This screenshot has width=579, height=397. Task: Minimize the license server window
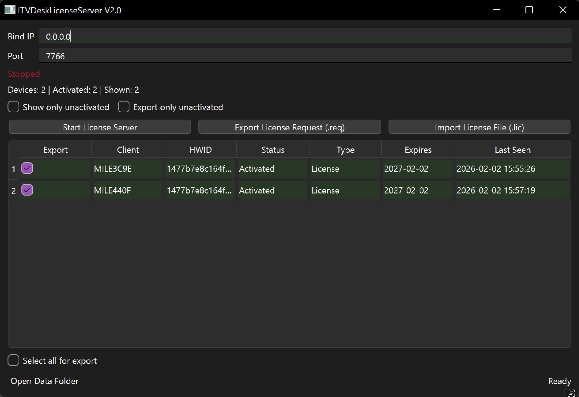(x=496, y=10)
